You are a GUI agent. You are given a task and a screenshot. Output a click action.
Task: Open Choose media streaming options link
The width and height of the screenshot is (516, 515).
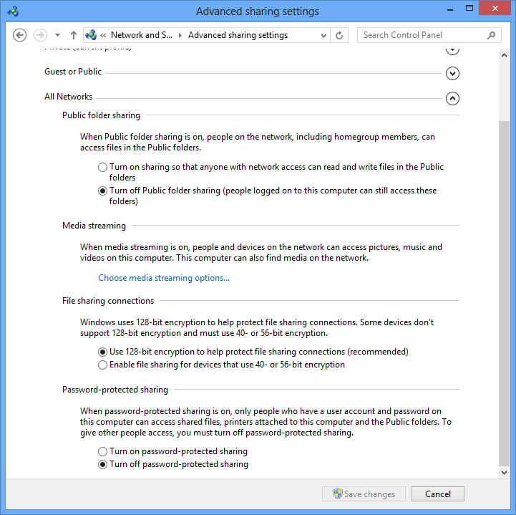point(164,278)
